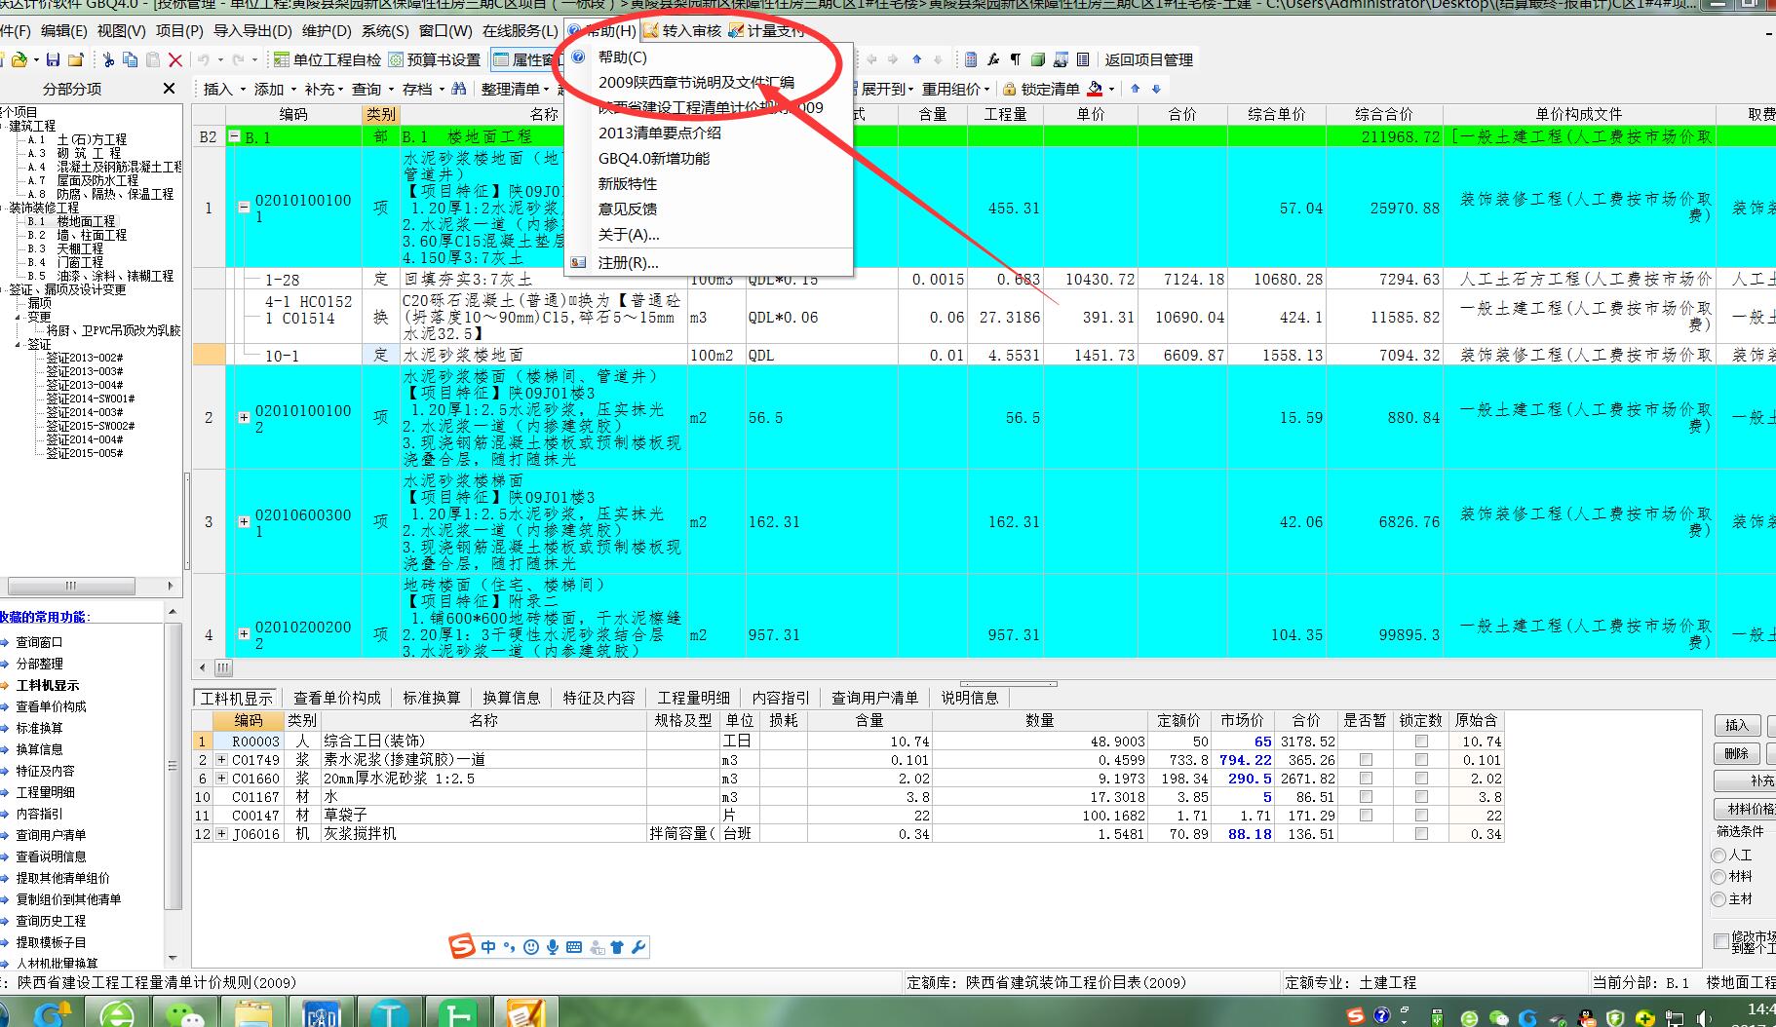Click the green shield tray icon
Viewport: 1776px width, 1027px height.
[1616, 1017]
